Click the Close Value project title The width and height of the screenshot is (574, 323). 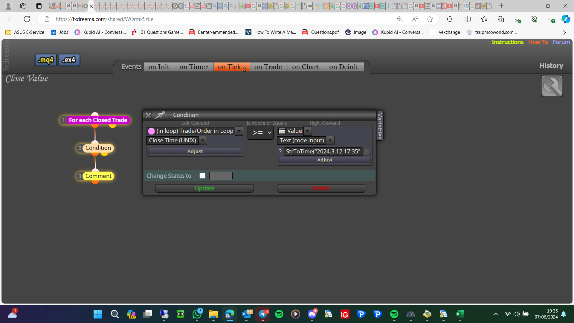[x=27, y=79]
